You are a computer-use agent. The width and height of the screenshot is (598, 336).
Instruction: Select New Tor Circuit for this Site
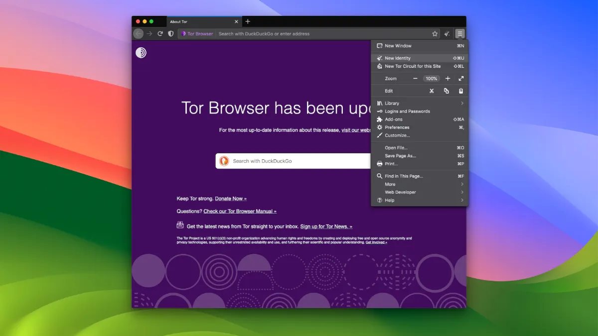pos(413,66)
